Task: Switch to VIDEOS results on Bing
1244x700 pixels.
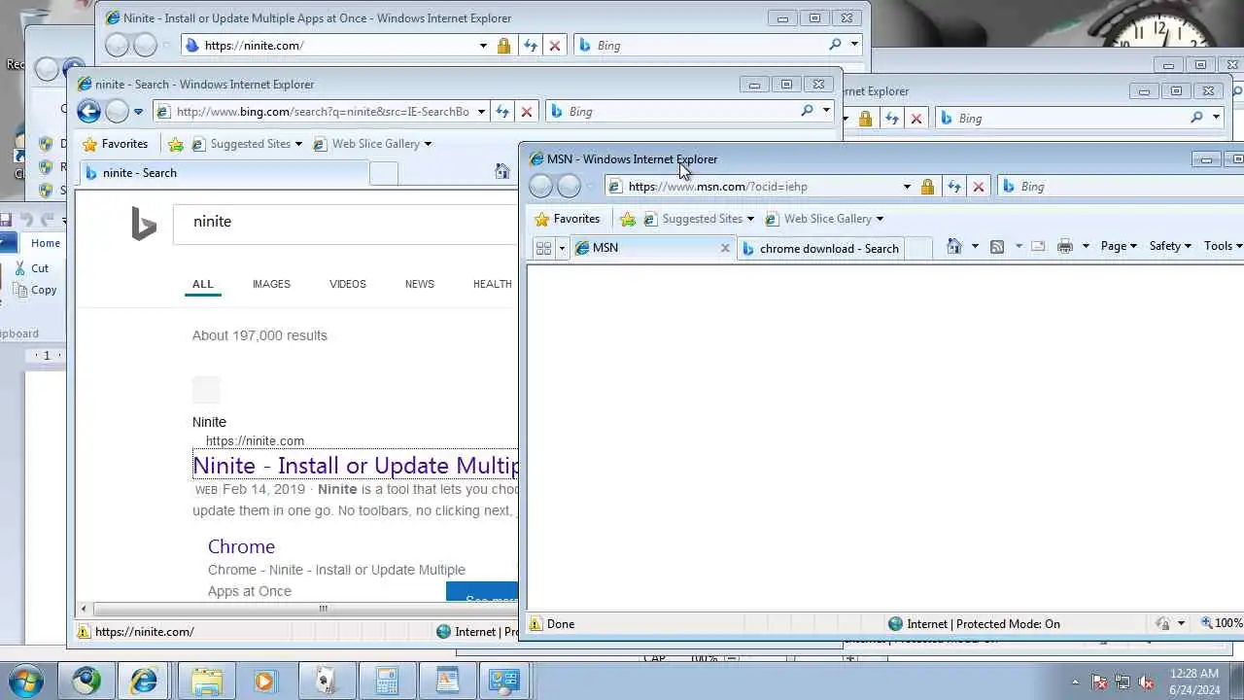Action: (x=347, y=284)
